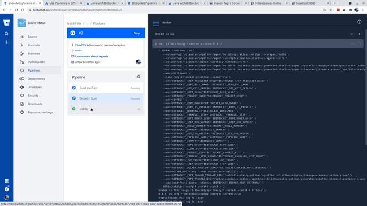
Task: Go back in browser
Action: [x=4, y=10]
